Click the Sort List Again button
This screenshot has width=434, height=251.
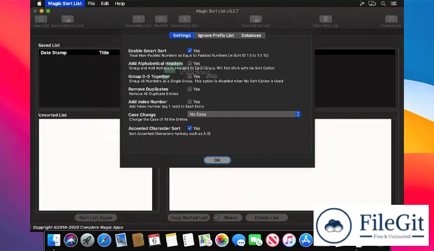[x=96, y=218]
